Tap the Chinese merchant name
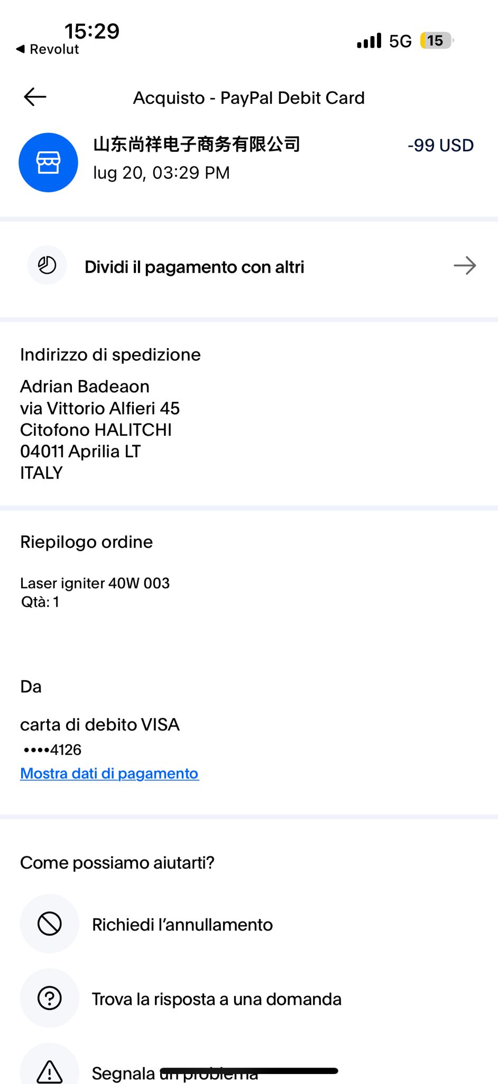This screenshot has height=1084, width=498. pos(197,144)
